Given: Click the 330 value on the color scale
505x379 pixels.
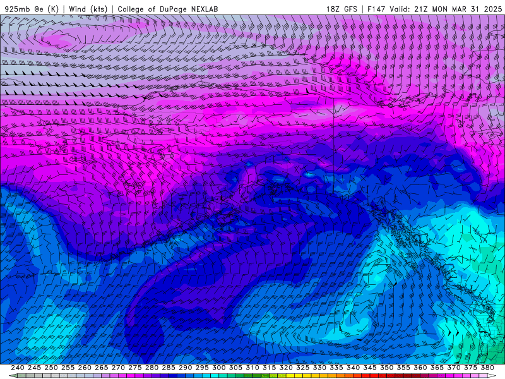Looking at the screenshot, I should (319, 368).
